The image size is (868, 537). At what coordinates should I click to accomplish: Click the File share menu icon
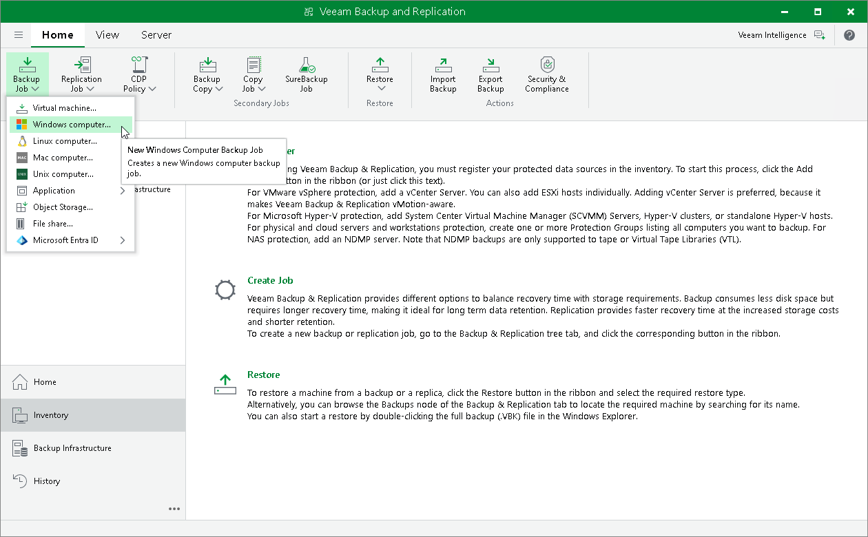point(22,224)
